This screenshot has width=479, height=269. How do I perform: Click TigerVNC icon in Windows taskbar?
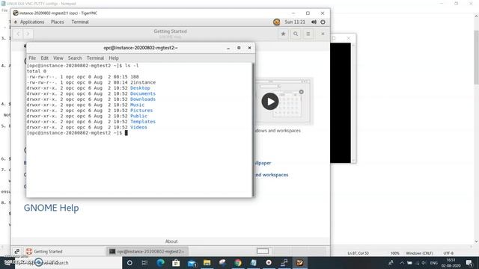(x=299, y=262)
